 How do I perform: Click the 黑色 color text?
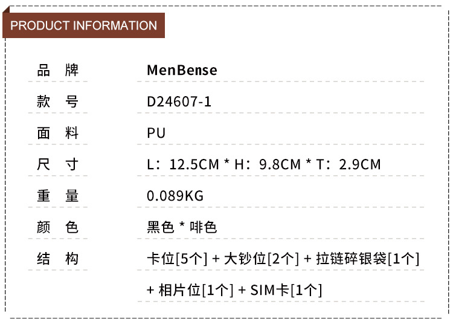[x=161, y=227]
